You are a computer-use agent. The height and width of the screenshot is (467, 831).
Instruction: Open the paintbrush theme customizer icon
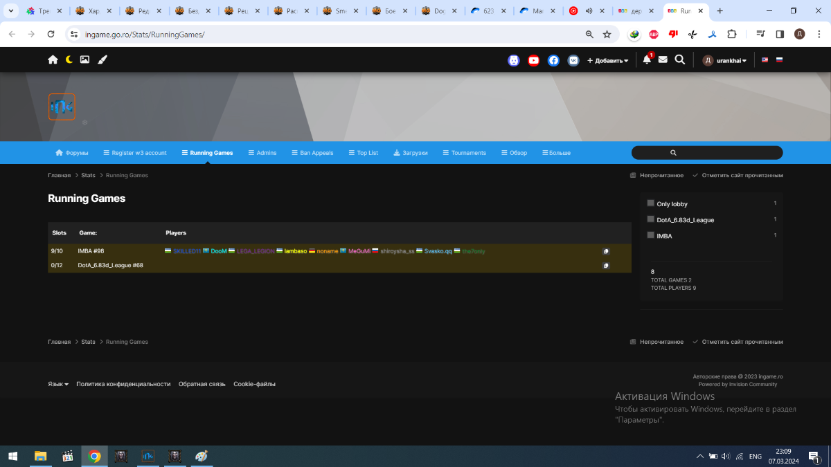click(102, 60)
